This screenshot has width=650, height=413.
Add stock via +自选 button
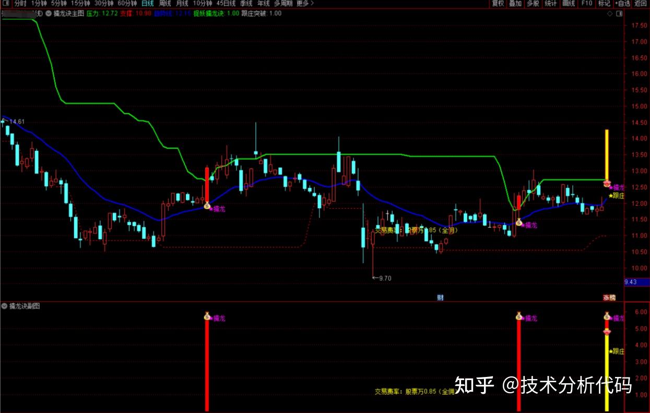pos(622,3)
